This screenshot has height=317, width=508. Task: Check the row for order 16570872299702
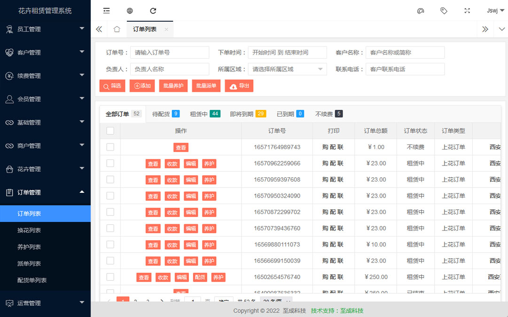(x=110, y=212)
